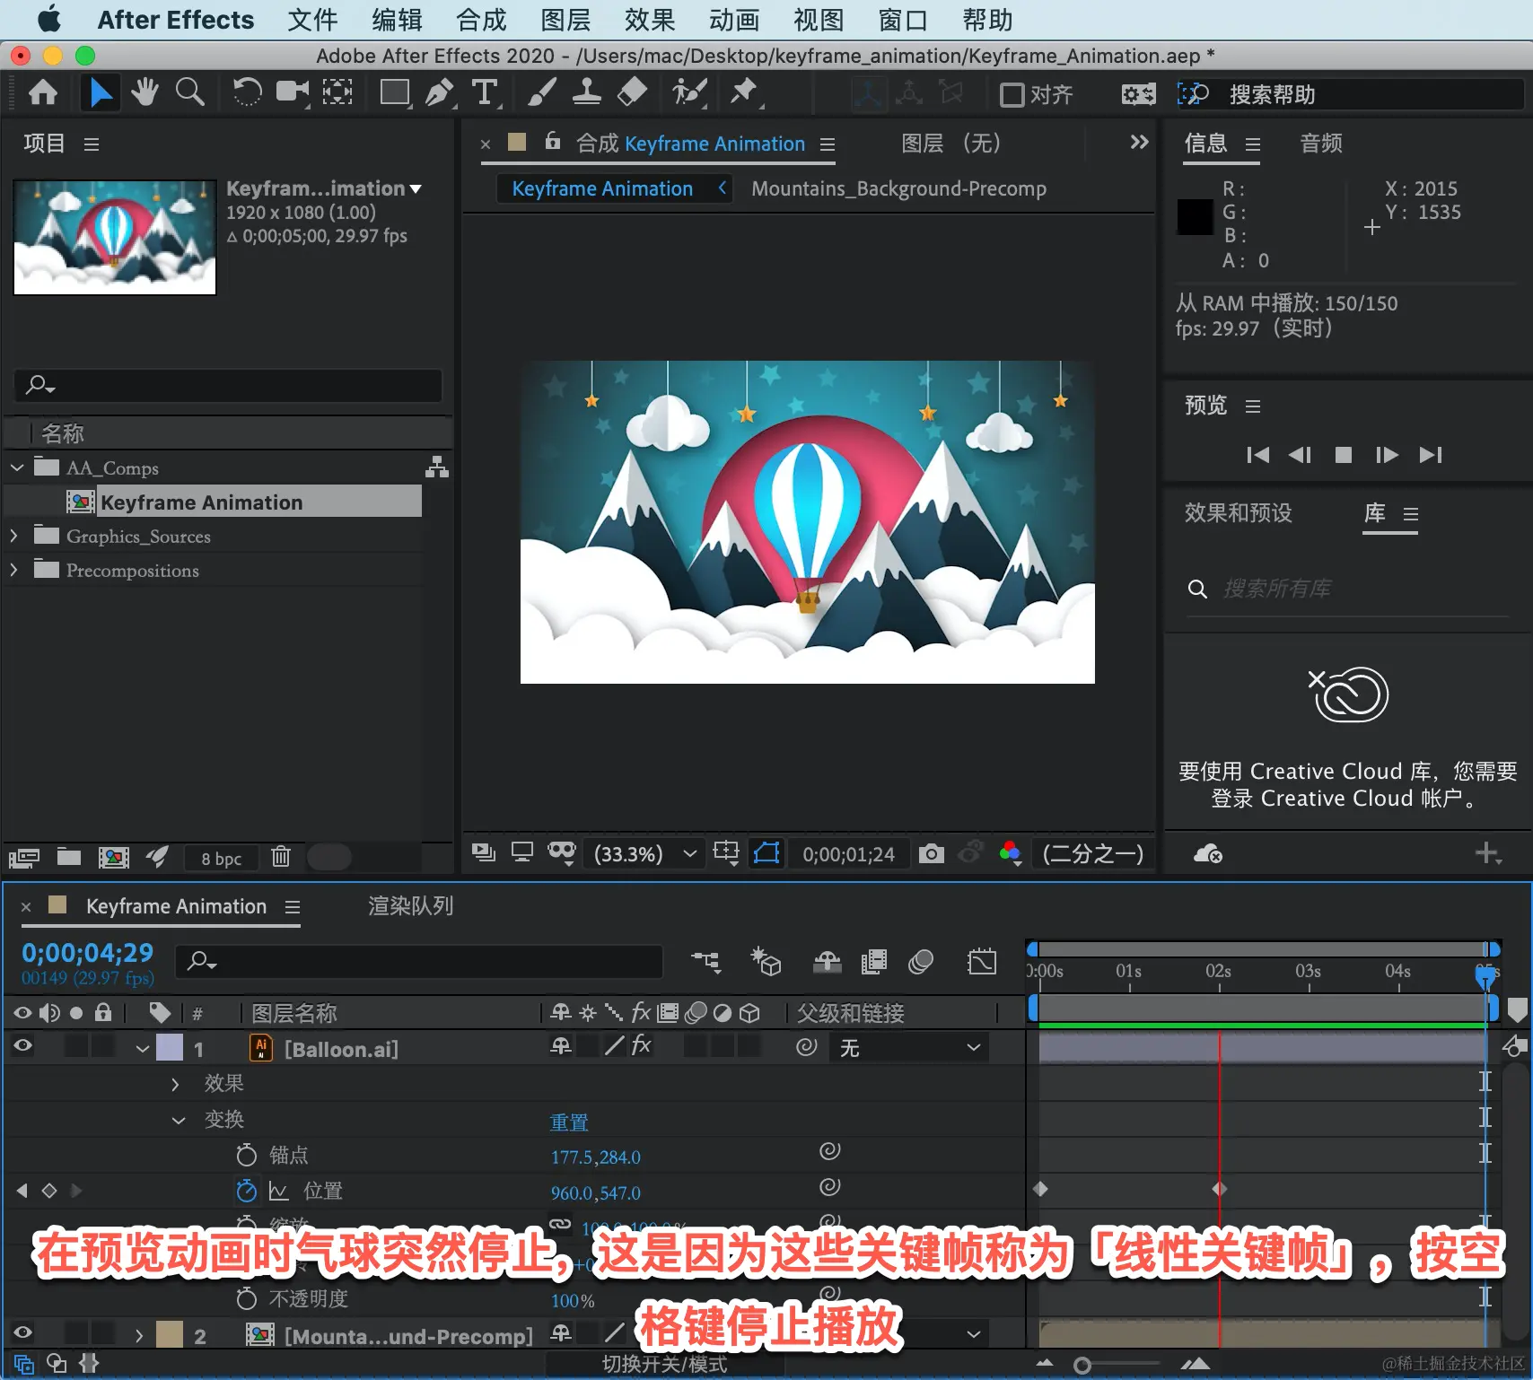Screen dimensions: 1533x1380
Task: Open the Graph Editor in timeline
Action: tap(982, 962)
